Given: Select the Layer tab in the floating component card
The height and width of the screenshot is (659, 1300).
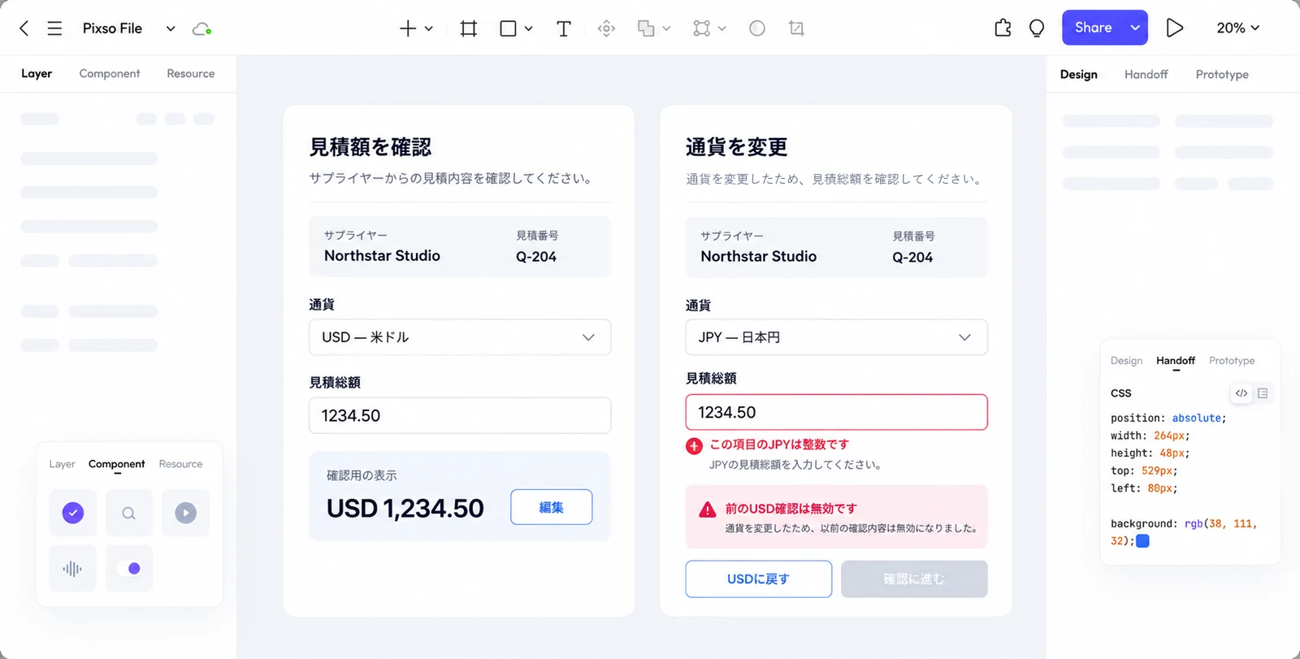Looking at the screenshot, I should coord(62,464).
